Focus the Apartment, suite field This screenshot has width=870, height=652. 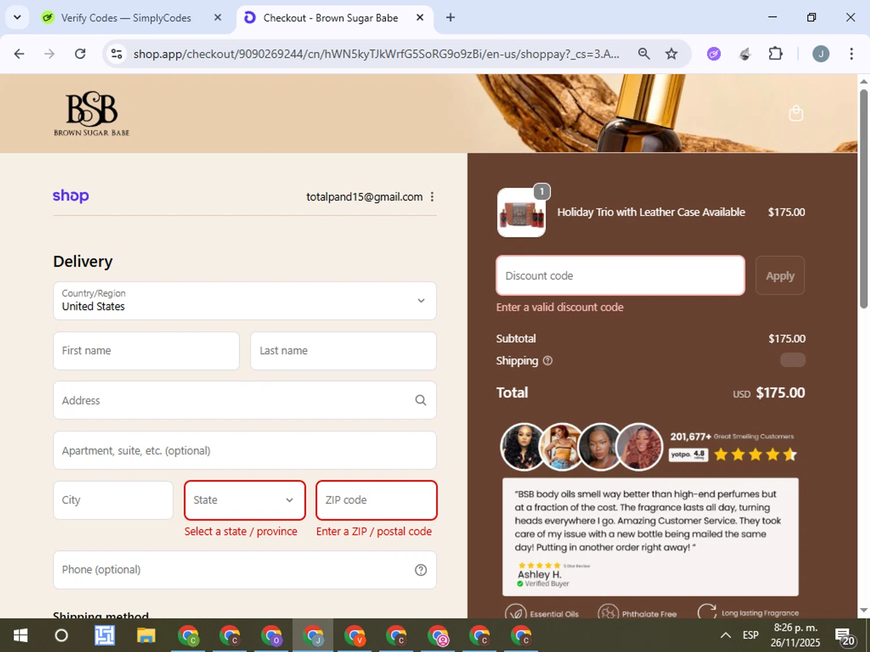[245, 450]
